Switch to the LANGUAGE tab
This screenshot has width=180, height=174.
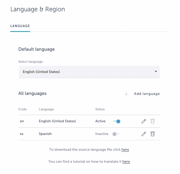pyautogui.click(x=20, y=26)
